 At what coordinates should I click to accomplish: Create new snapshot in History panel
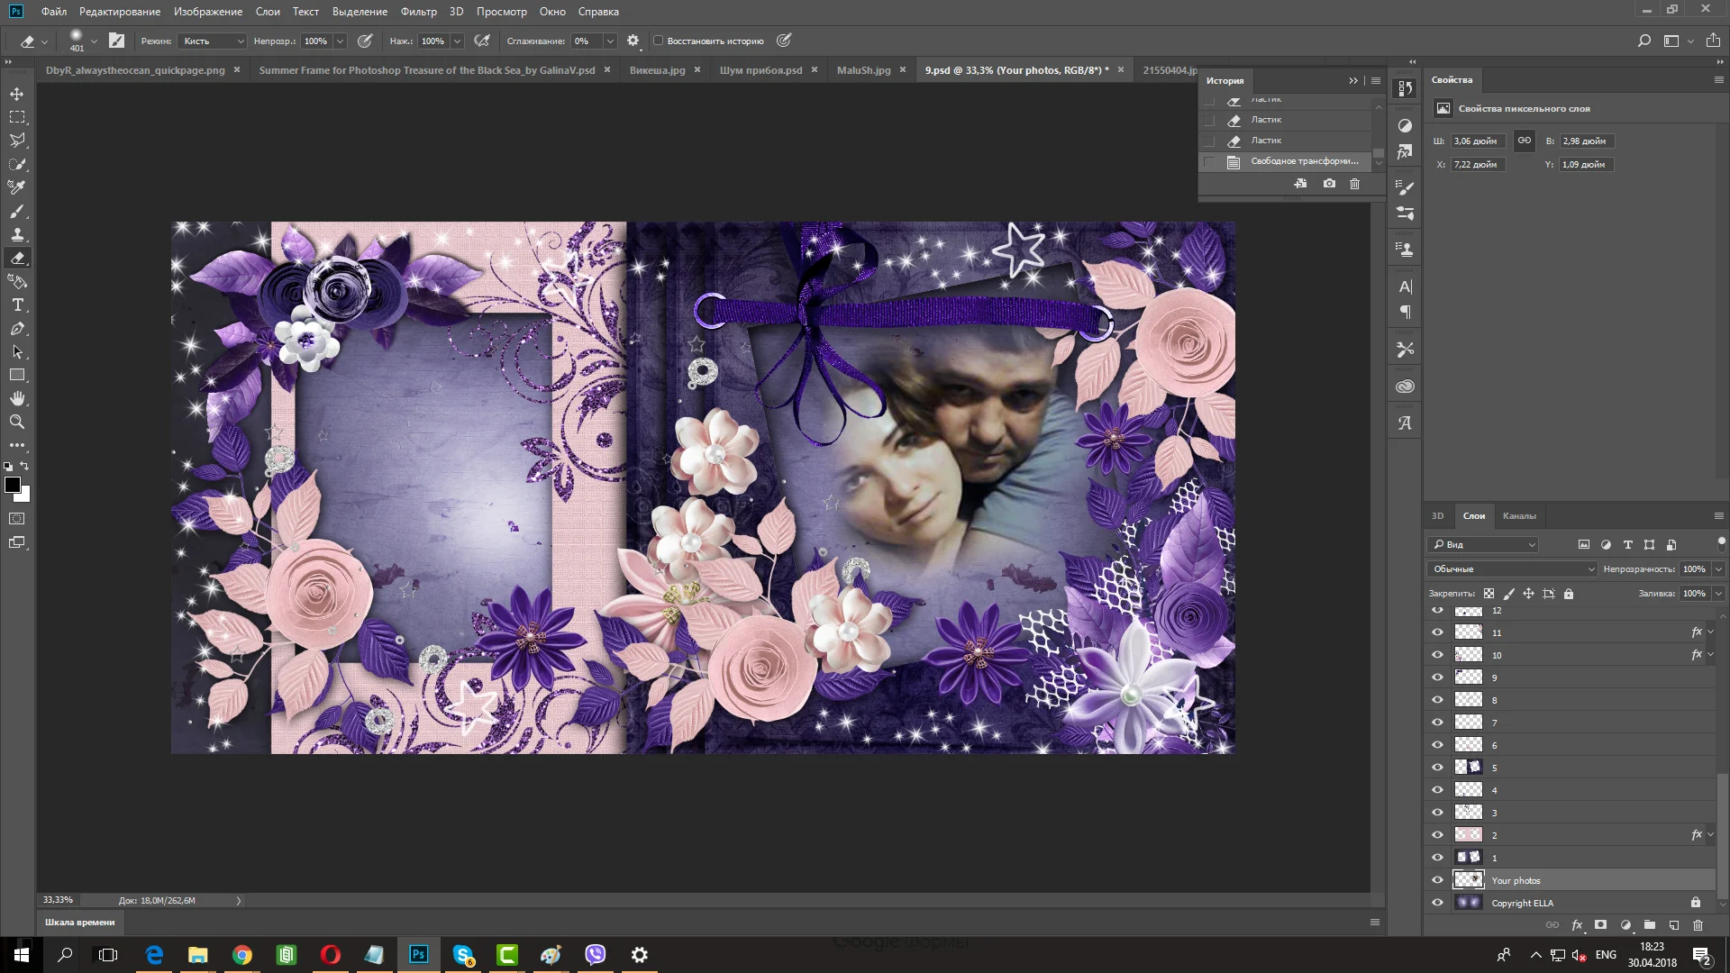coord(1329,184)
